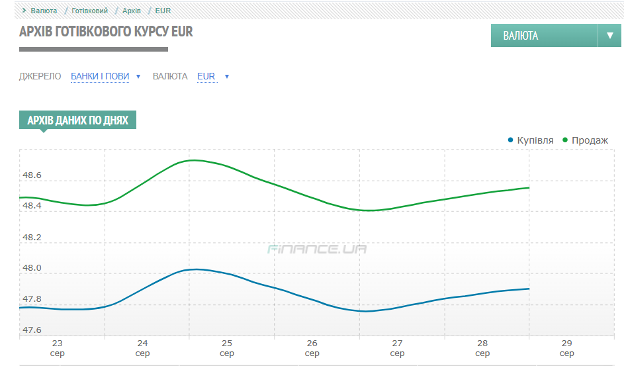Click the FINANCE.UA watermark logo on the chart

point(317,250)
